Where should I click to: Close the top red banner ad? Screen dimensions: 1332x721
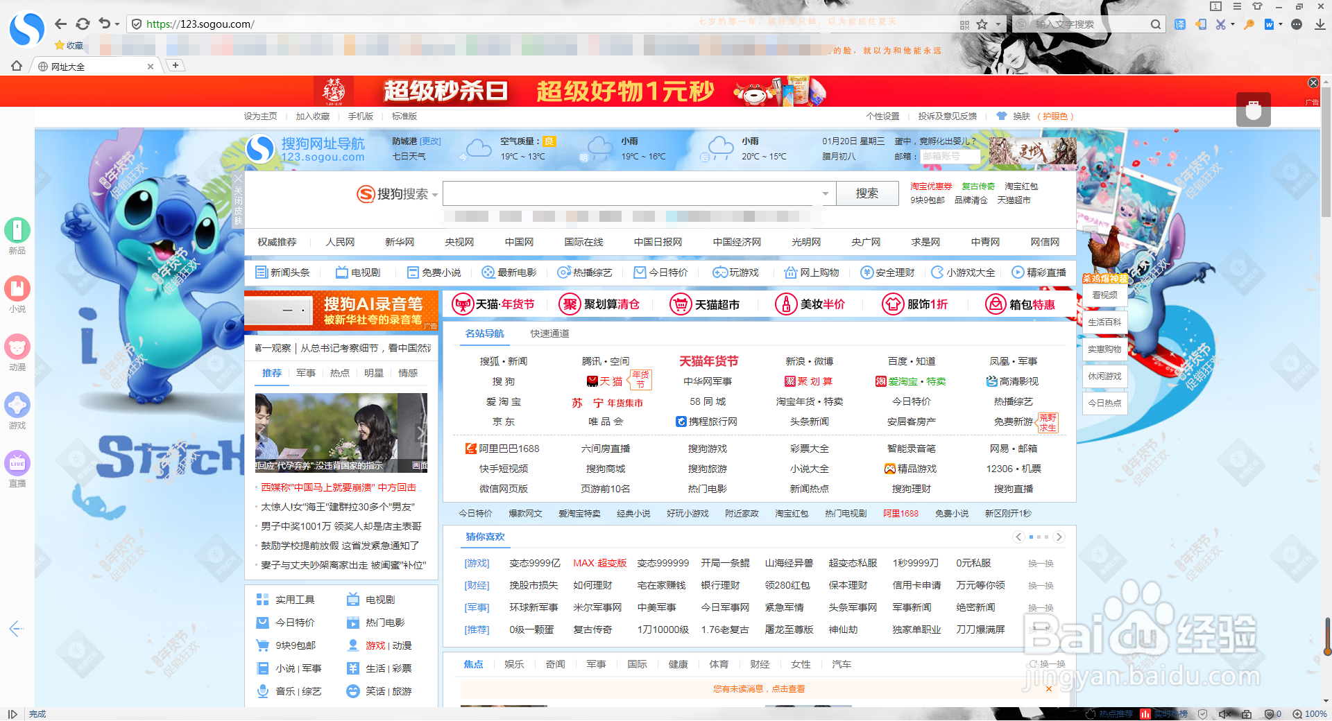coord(1313,82)
